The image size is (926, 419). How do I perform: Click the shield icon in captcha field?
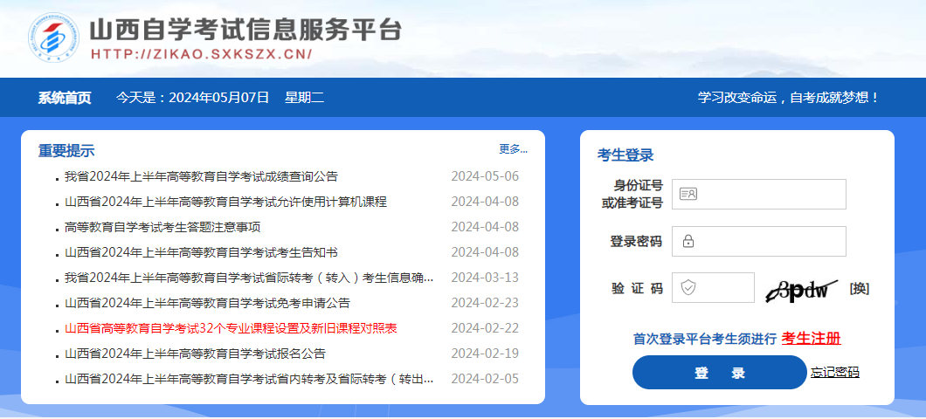click(x=688, y=288)
